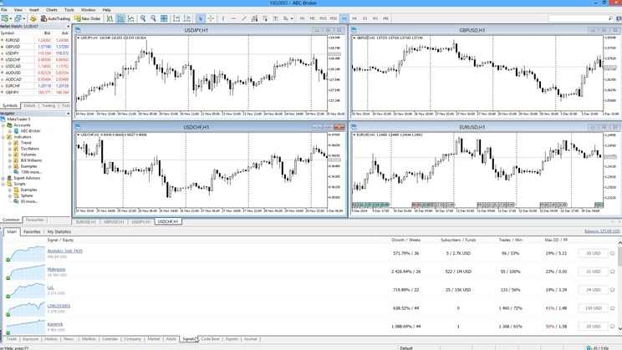This screenshot has height=350, width=622.
Task: Select the D1 timeframe button
Action: 365,18
